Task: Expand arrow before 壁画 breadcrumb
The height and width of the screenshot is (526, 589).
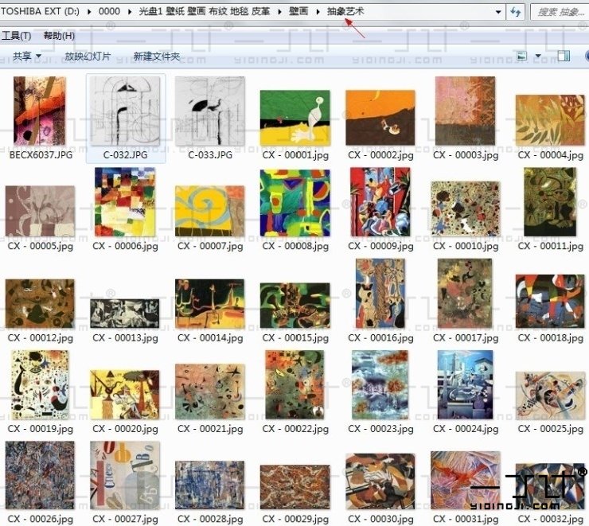Action: tap(279, 12)
